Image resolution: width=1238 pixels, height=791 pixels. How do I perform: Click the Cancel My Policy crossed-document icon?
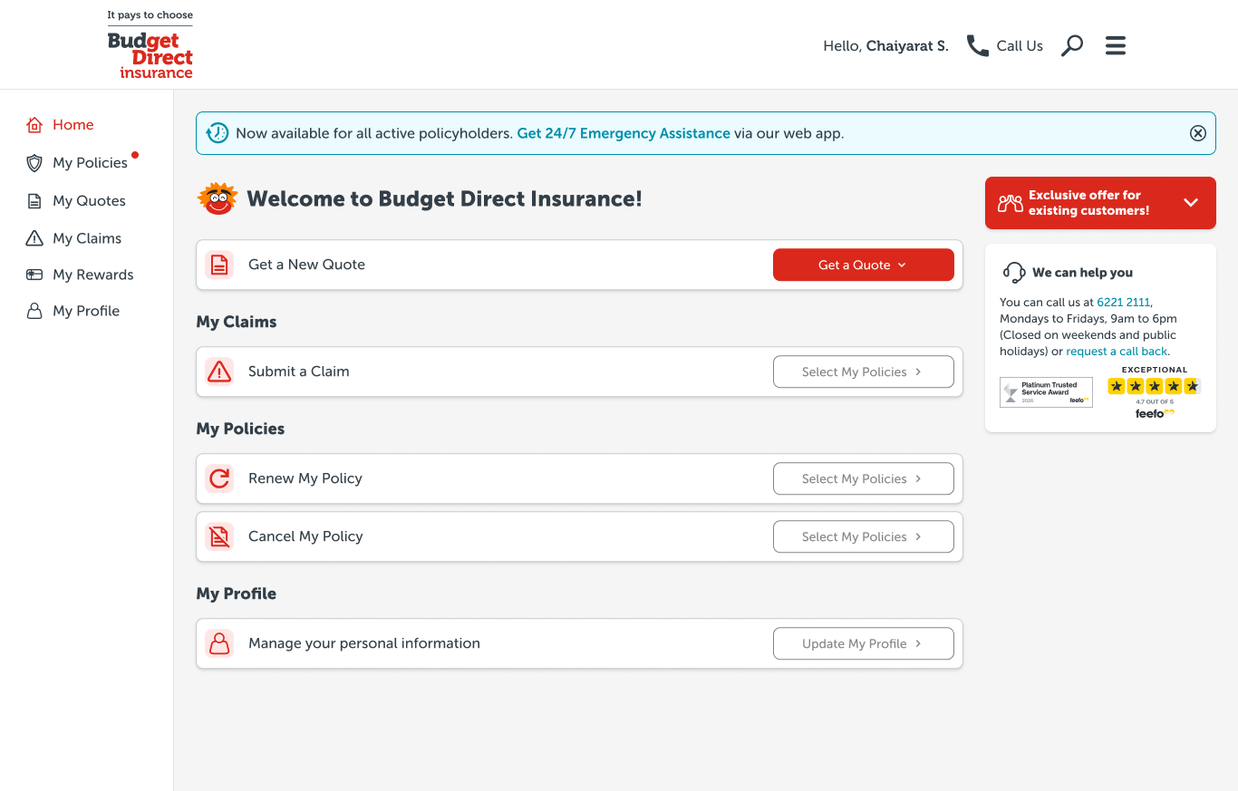(x=219, y=536)
